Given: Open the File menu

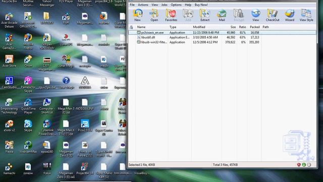Looking at the screenshot, I should click(132, 5).
